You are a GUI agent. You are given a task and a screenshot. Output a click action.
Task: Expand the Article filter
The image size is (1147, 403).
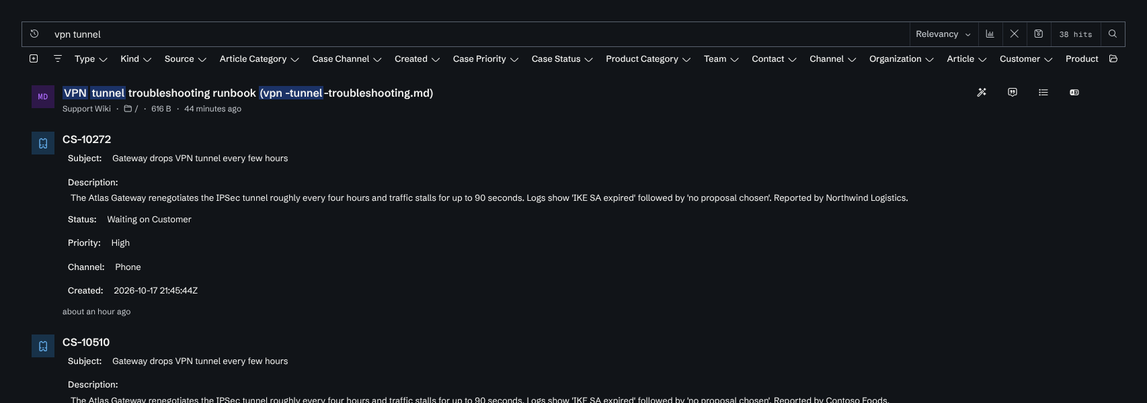coord(967,59)
